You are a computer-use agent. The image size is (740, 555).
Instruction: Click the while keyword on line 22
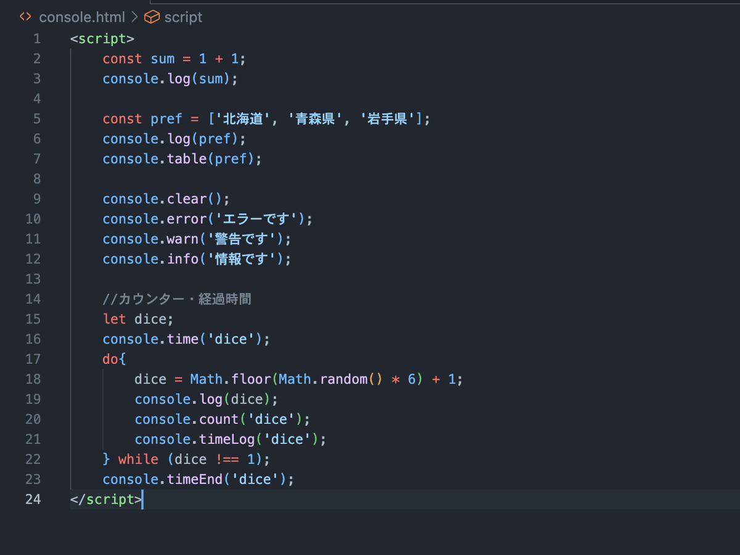pyautogui.click(x=138, y=459)
